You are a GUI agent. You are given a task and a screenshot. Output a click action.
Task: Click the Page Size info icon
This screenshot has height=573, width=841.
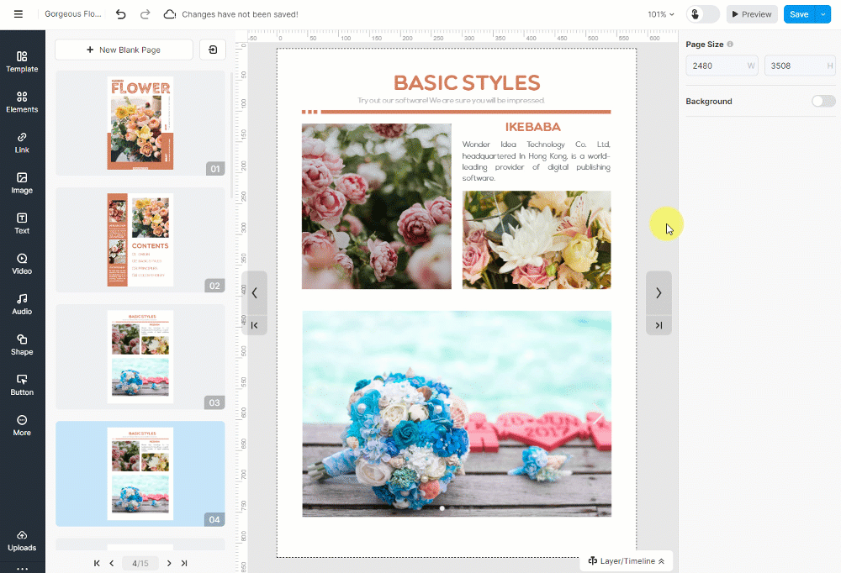pyautogui.click(x=730, y=44)
